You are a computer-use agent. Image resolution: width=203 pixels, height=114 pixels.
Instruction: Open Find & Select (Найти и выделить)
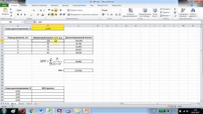tap(193, 12)
